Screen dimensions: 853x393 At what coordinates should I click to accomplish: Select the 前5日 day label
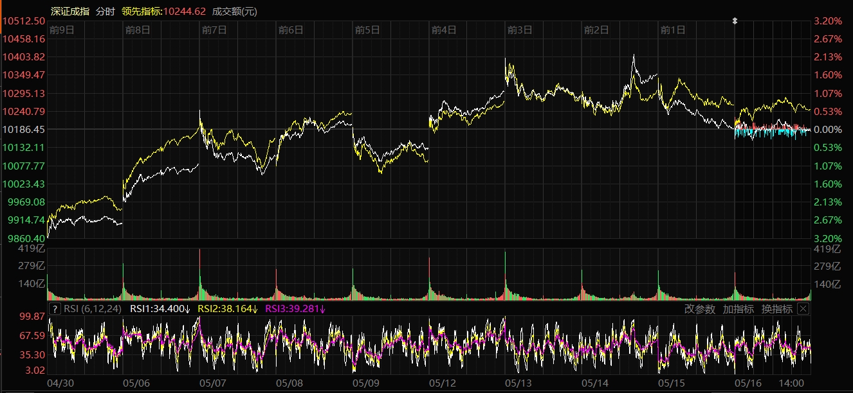pos(368,30)
